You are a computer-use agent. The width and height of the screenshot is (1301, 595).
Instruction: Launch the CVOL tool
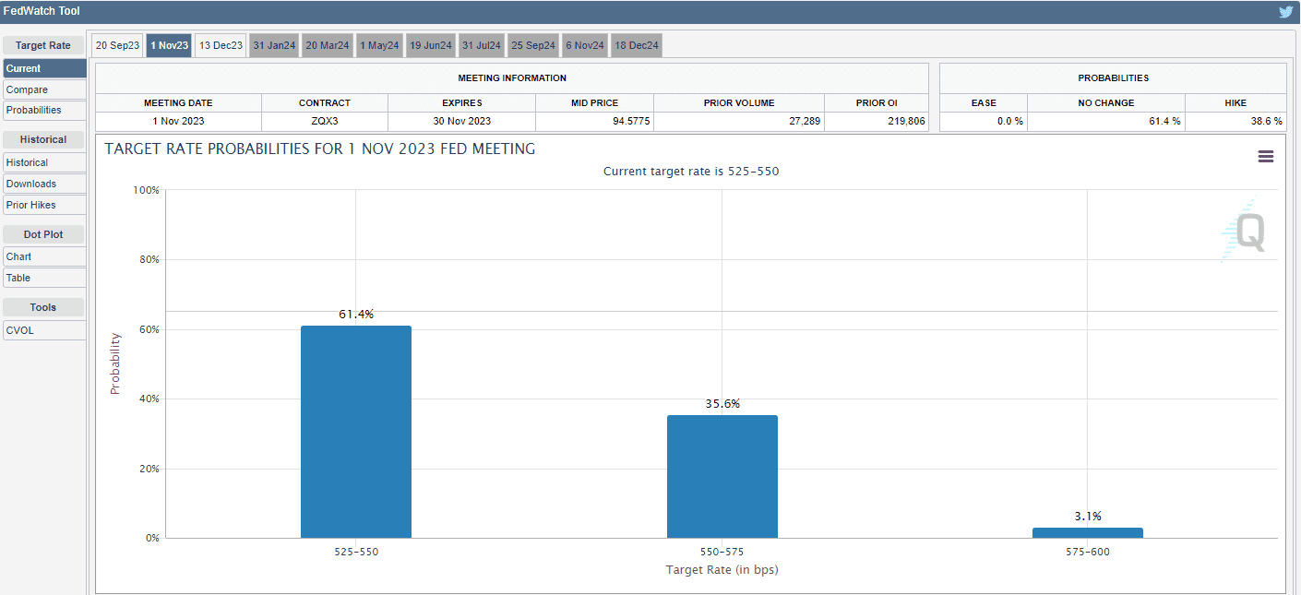(44, 330)
